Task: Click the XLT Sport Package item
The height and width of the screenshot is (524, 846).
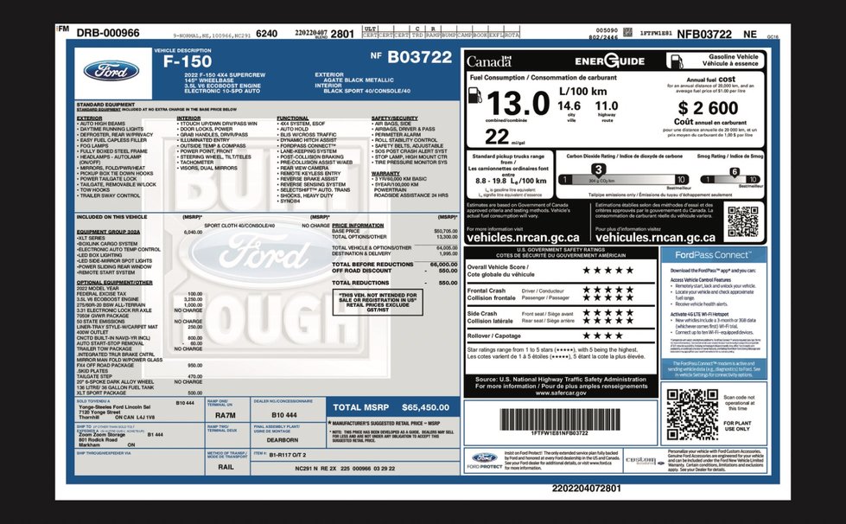Action: click(x=139, y=393)
